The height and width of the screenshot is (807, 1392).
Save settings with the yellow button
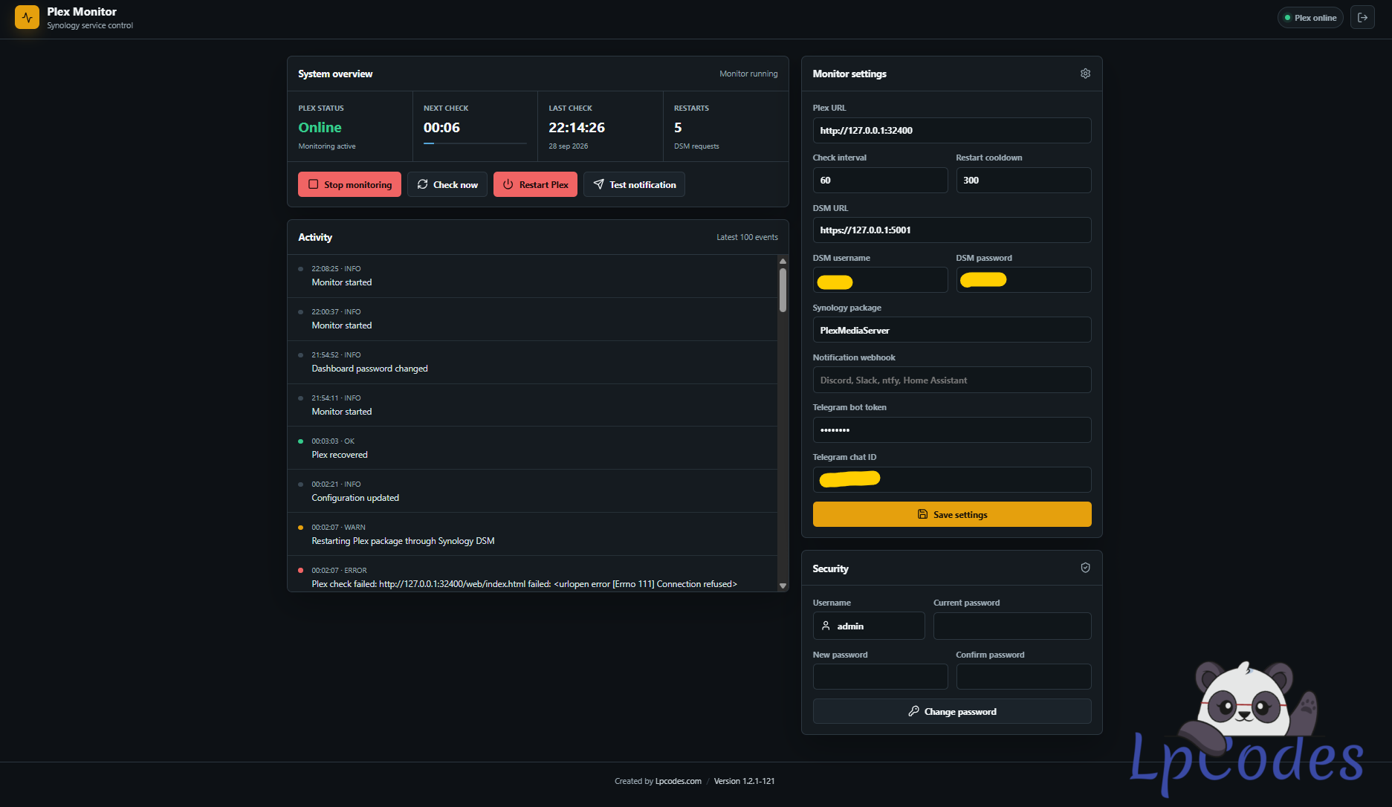952,514
